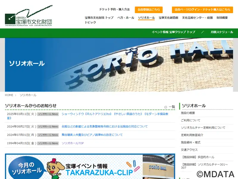Open the ソリオホールTOP news link
This screenshot has height=179, width=238.
(x=73, y=143)
